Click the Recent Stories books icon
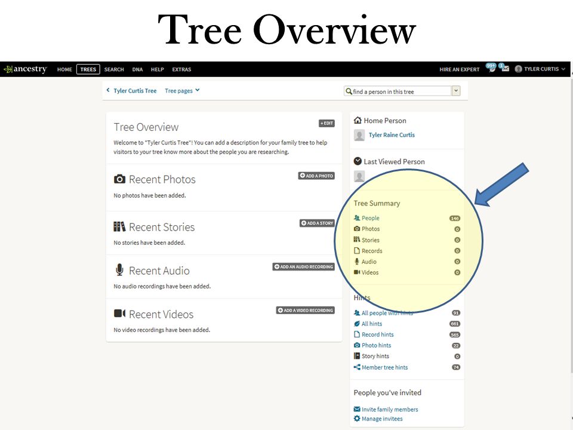This screenshot has height=430, width=573. click(x=119, y=227)
